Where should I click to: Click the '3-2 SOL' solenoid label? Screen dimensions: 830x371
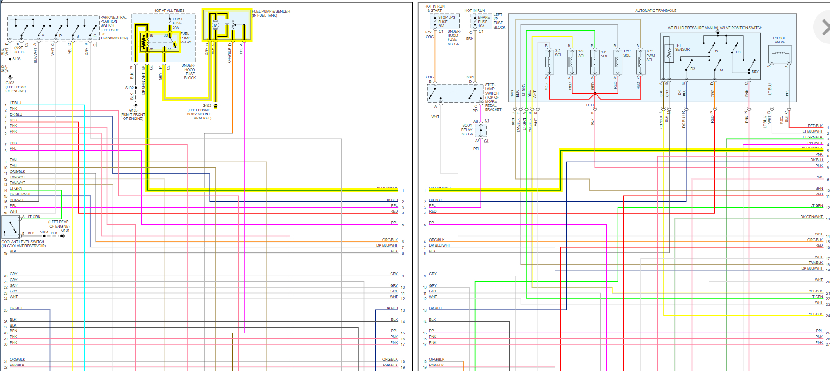(x=558, y=53)
